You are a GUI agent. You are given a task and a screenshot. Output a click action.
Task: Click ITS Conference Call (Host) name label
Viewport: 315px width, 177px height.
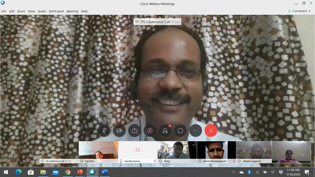(x=157, y=22)
